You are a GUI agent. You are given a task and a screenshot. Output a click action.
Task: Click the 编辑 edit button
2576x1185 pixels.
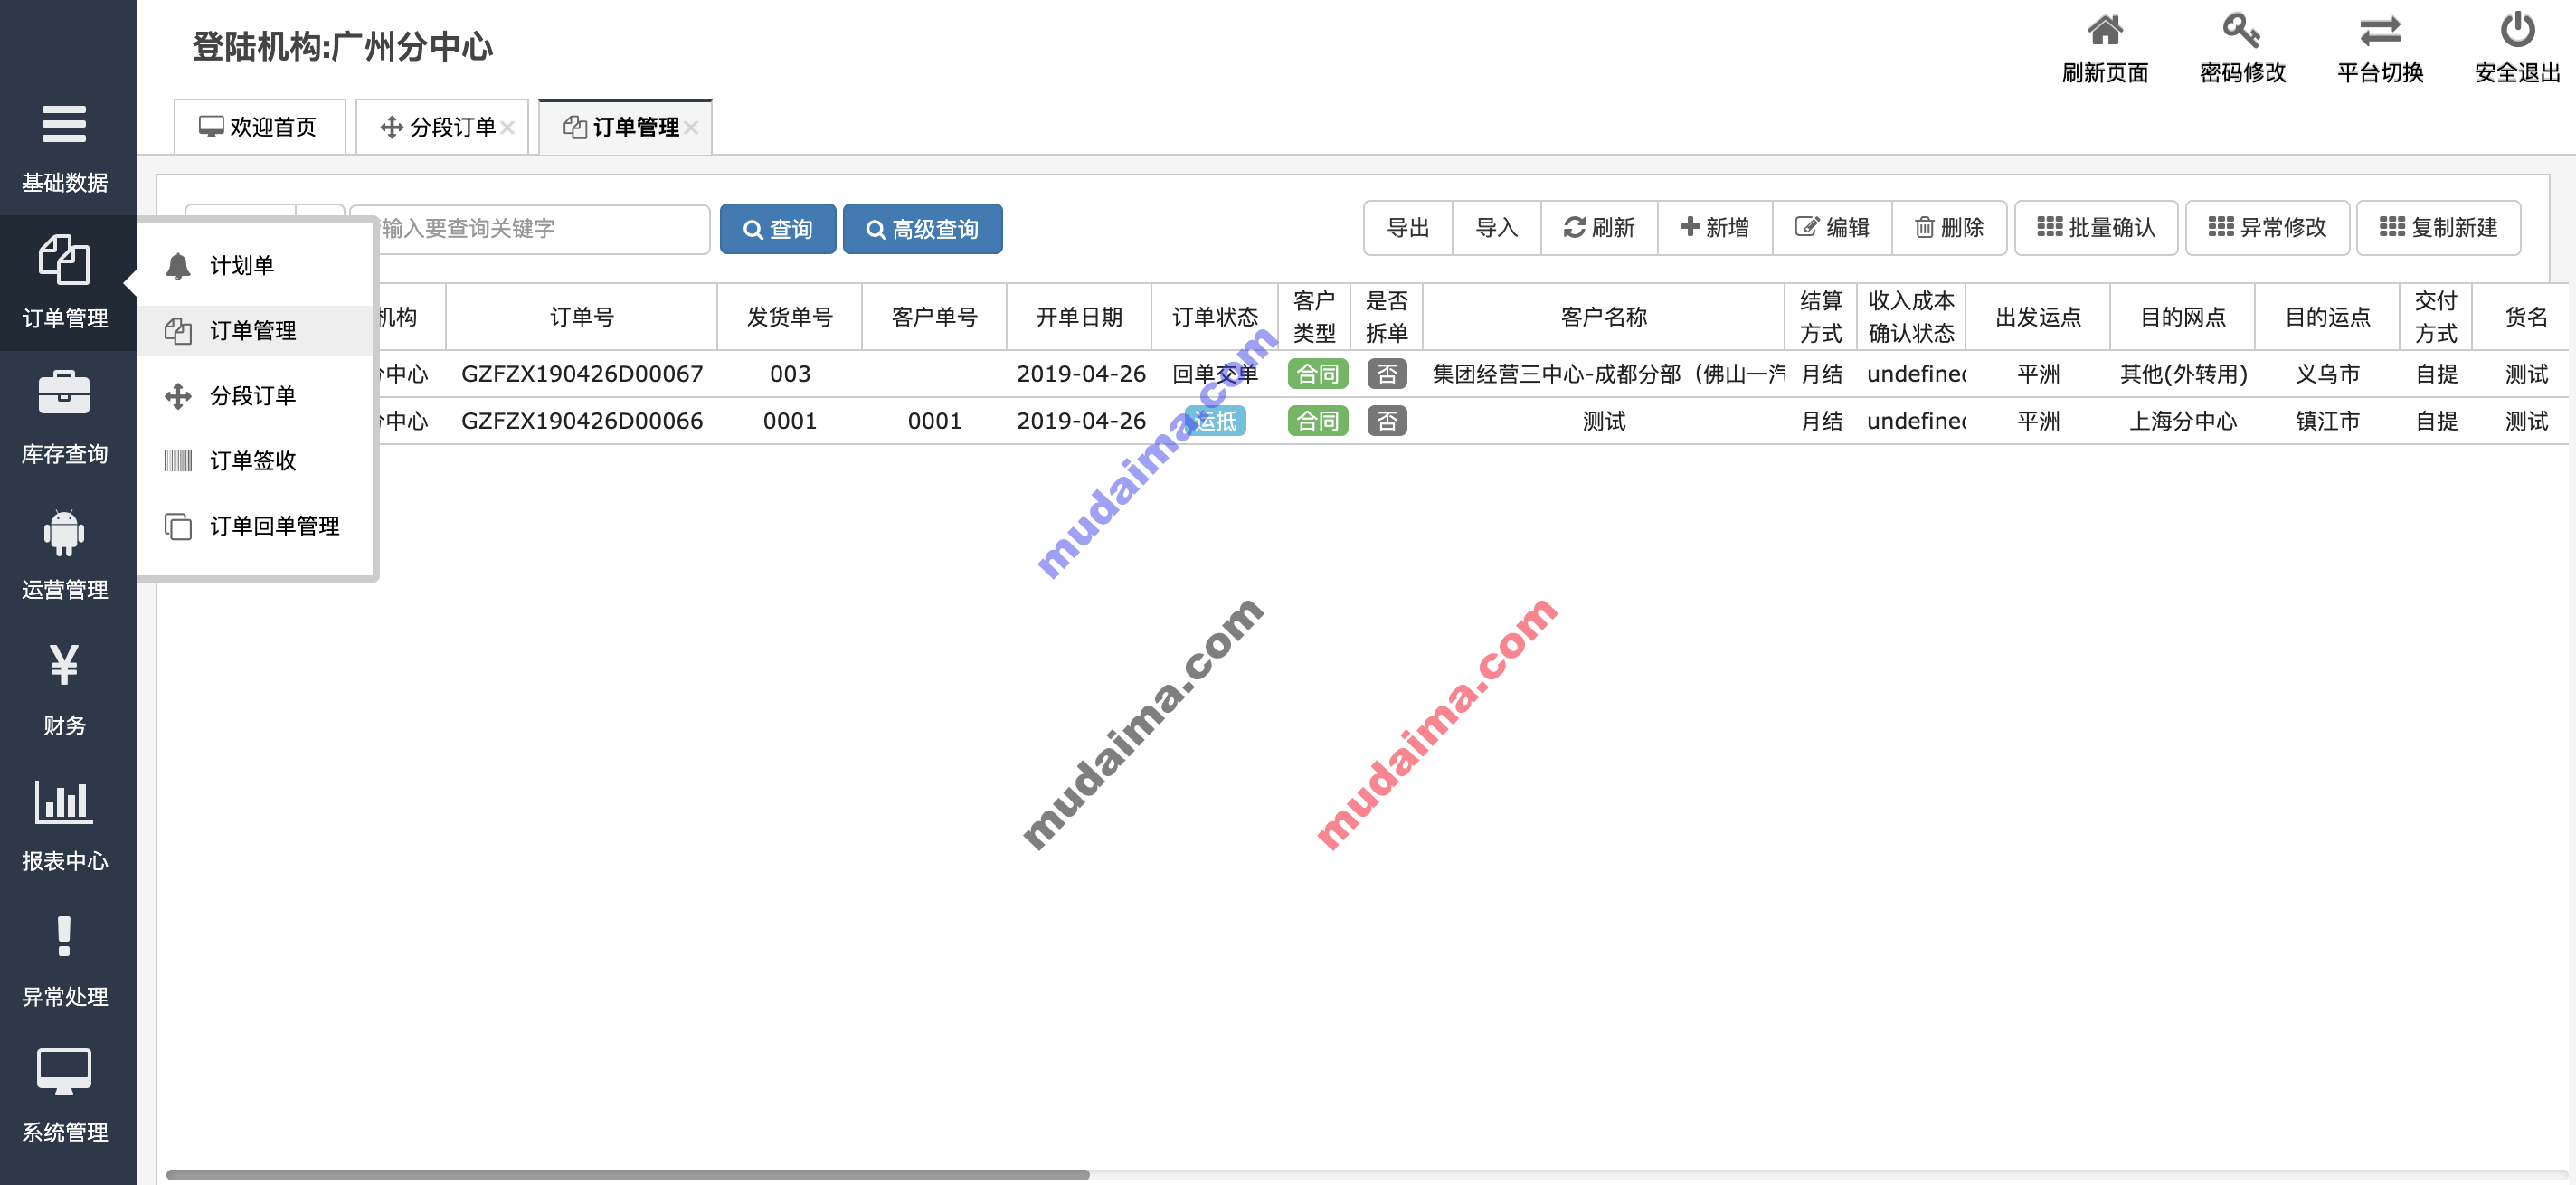pyautogui.click(x=1832, y=228)
